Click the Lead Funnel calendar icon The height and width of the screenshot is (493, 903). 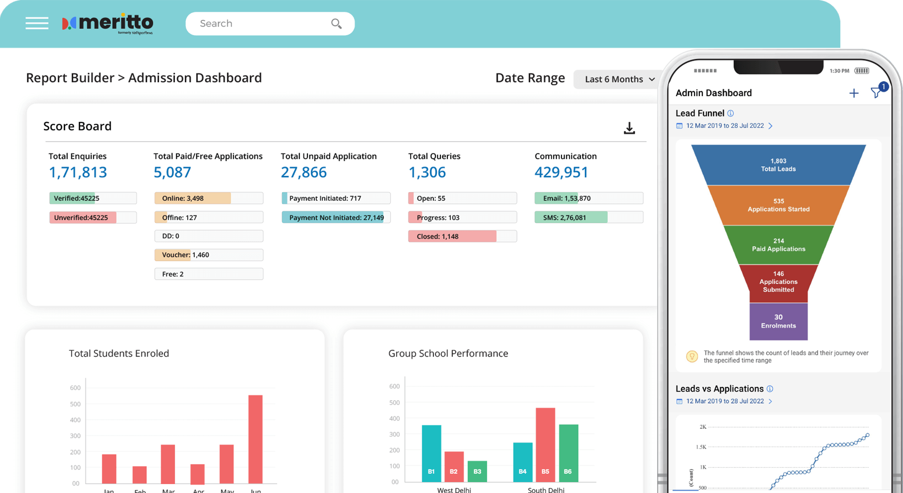tap(679, 126)
